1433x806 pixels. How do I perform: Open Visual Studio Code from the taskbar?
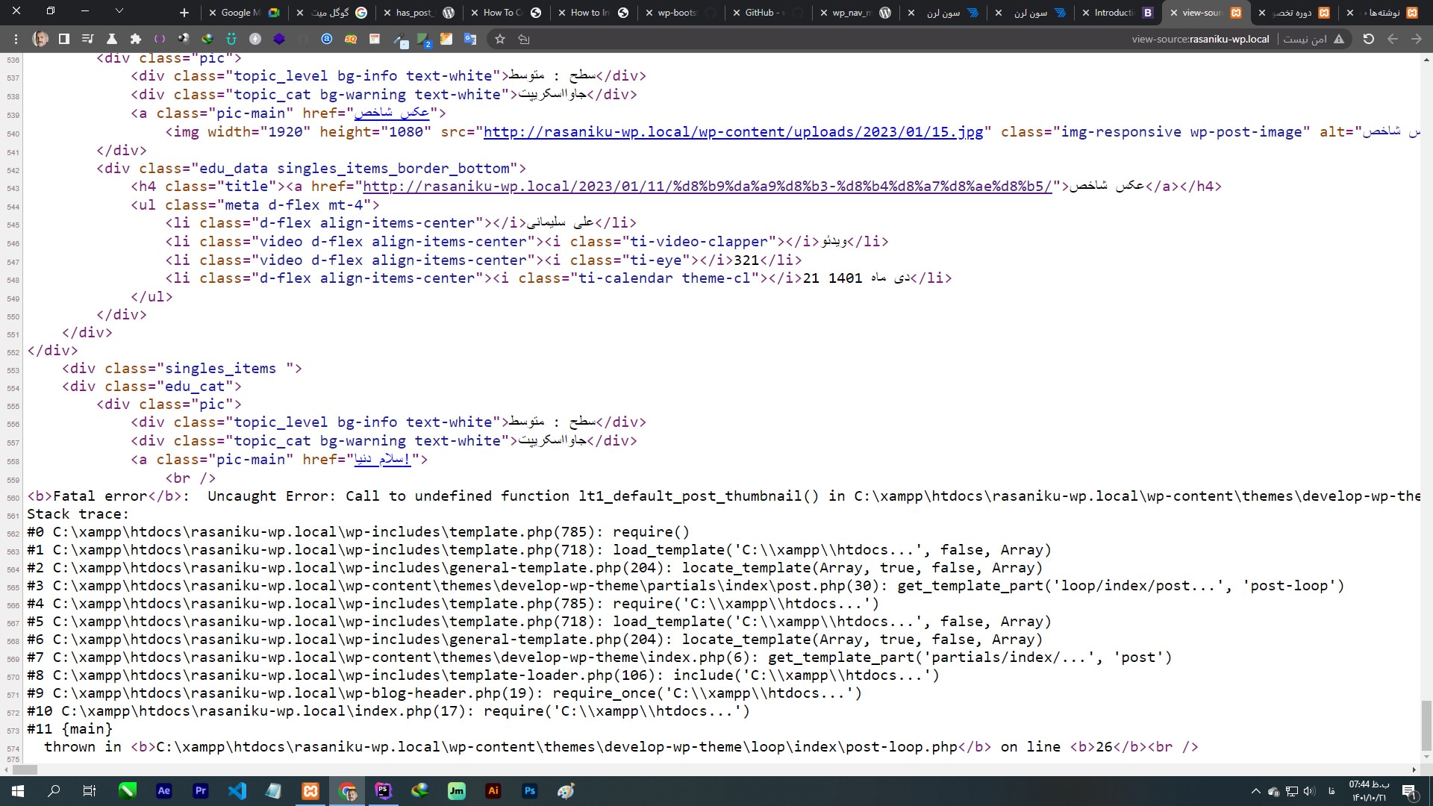point(237,791)
